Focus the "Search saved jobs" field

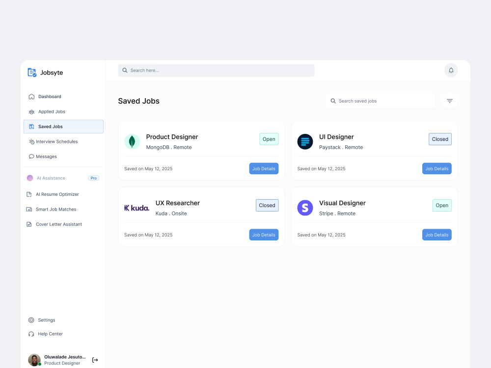tap(381, 101)
